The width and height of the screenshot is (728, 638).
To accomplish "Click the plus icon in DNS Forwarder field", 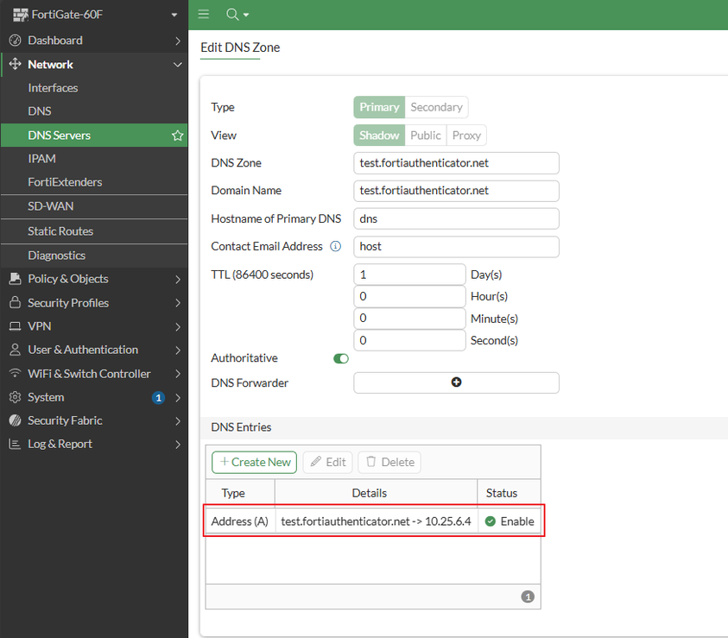I will tap(456, 382).
